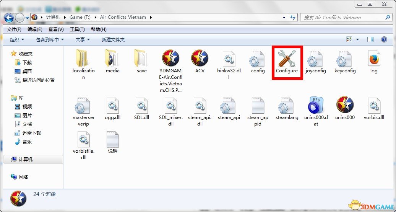Click Air Conflicts Vietnam breadcrumb
Image resolution: width=396 pixels, height=212 pixels.
coord(123,17)
